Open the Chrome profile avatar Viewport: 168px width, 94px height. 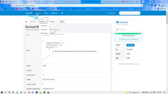(162, 5)
